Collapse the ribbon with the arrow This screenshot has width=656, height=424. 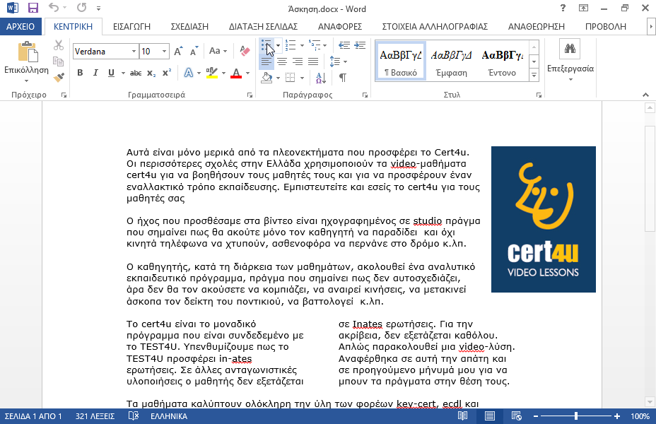(x=645, y=95)
